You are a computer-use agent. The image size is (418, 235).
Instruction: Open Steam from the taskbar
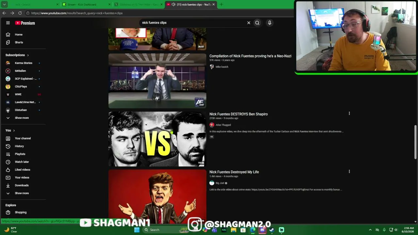[x=272, y=230]
